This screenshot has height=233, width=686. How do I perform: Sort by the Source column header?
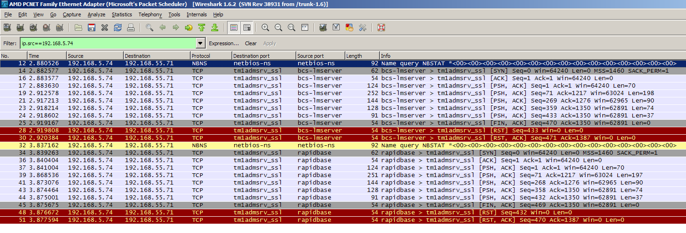pos(95,56)
